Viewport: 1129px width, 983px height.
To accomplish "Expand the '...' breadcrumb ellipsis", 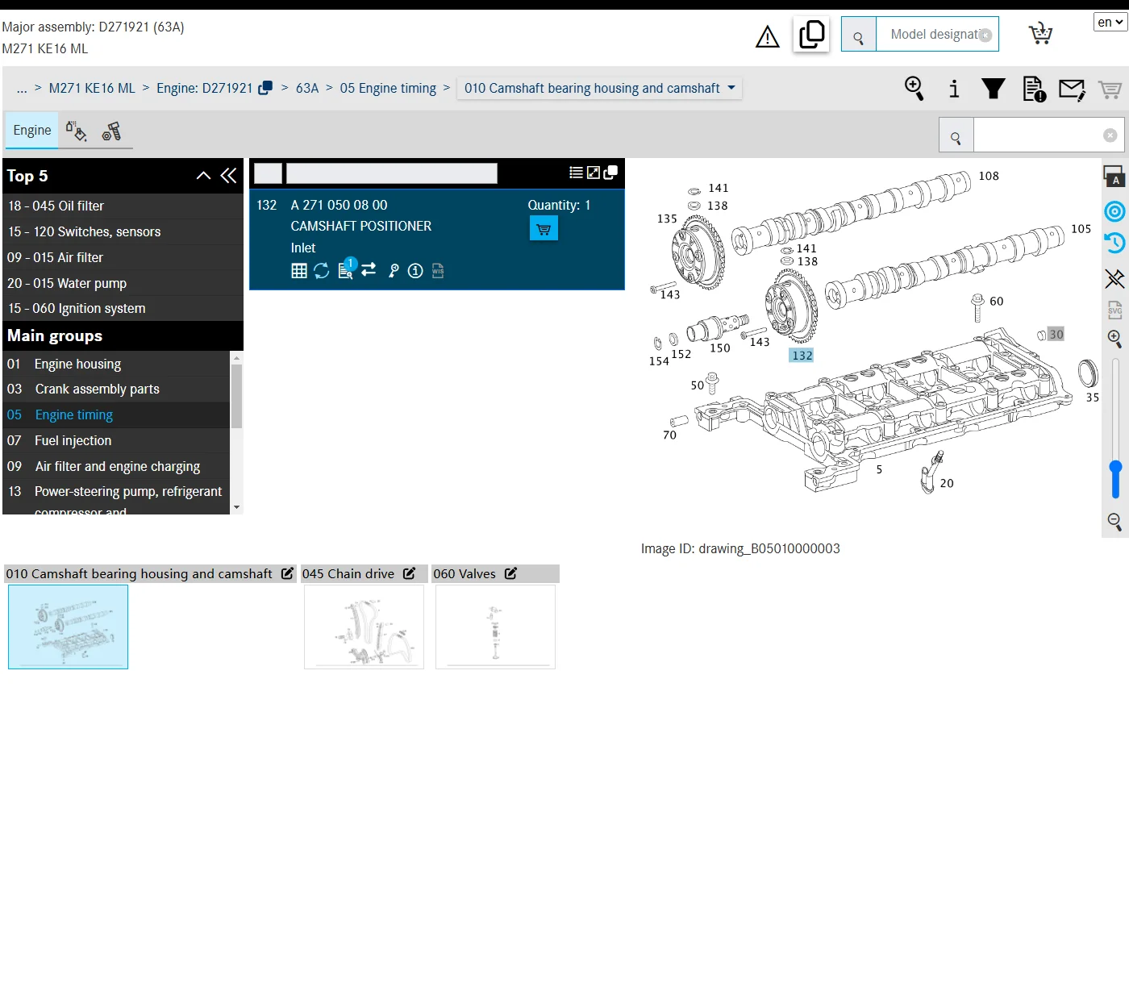I will pyautogui.click(x=22, y=88).
